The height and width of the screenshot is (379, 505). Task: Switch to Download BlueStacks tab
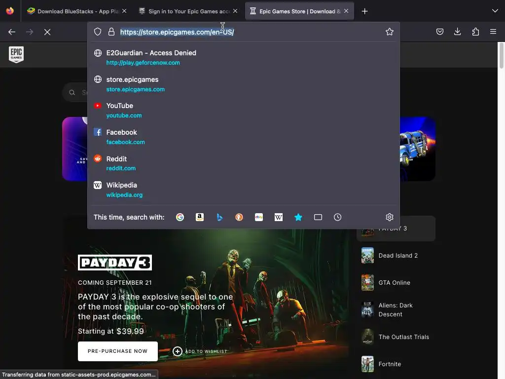pos(77,11)
